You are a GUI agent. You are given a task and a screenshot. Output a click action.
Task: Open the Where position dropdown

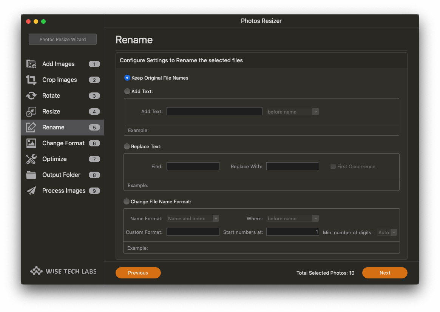pyautogui.click(x=292, y=218)
